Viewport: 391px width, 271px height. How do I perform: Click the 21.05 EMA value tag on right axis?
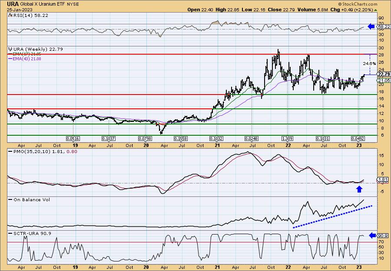pyautogui.click(x=384, y=80)
